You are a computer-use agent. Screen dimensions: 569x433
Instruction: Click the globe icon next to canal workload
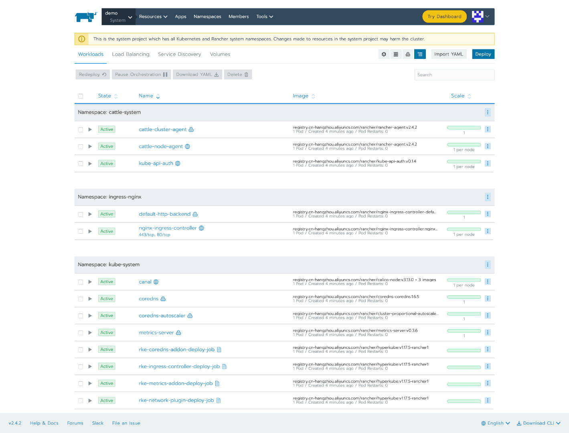pos(156,281)
